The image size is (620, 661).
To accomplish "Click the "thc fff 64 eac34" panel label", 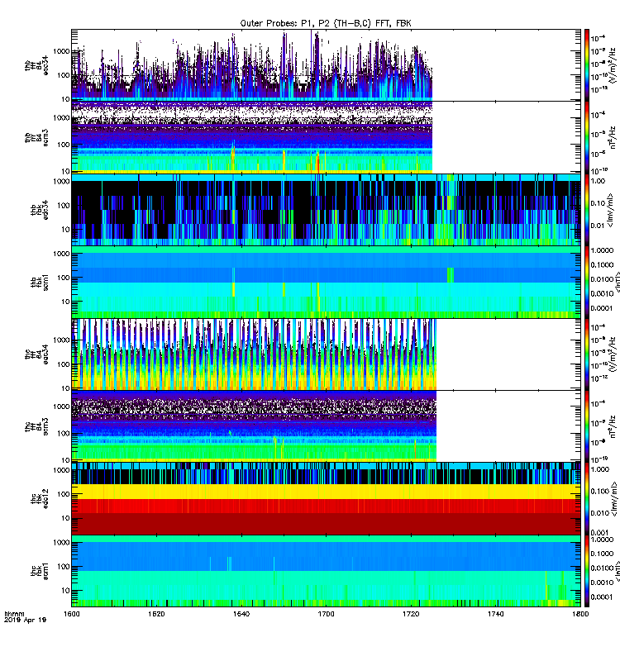I will 36,354.
